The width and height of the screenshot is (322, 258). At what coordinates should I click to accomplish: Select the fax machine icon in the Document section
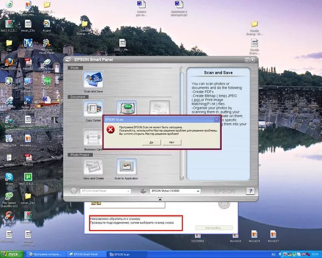(x=126, y=107)
